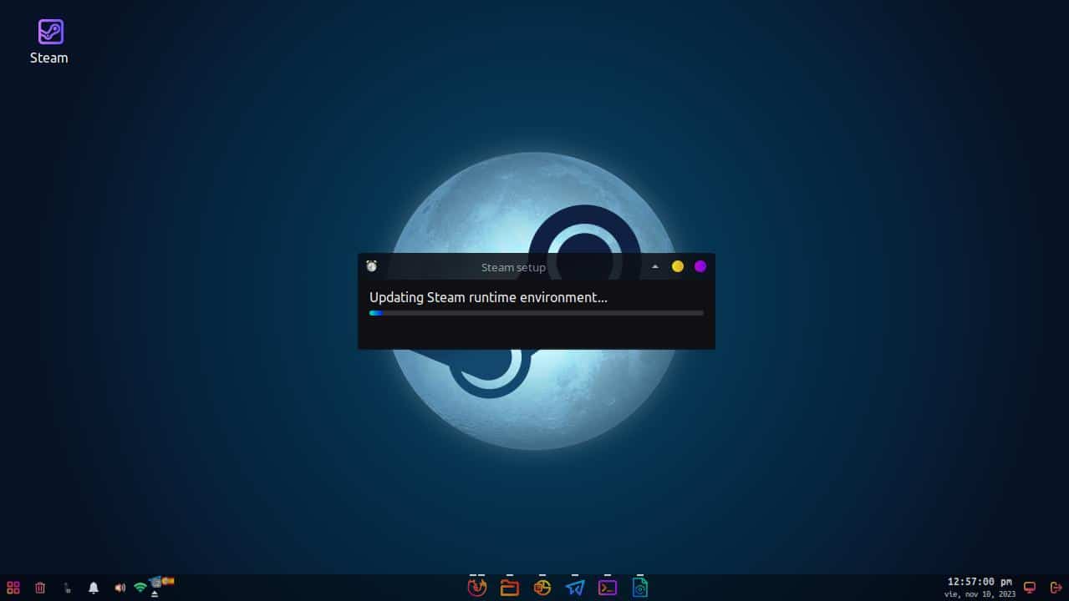
Task: Open Telegram from the dock
Action: pyautogui.click(x=575, y=588)
